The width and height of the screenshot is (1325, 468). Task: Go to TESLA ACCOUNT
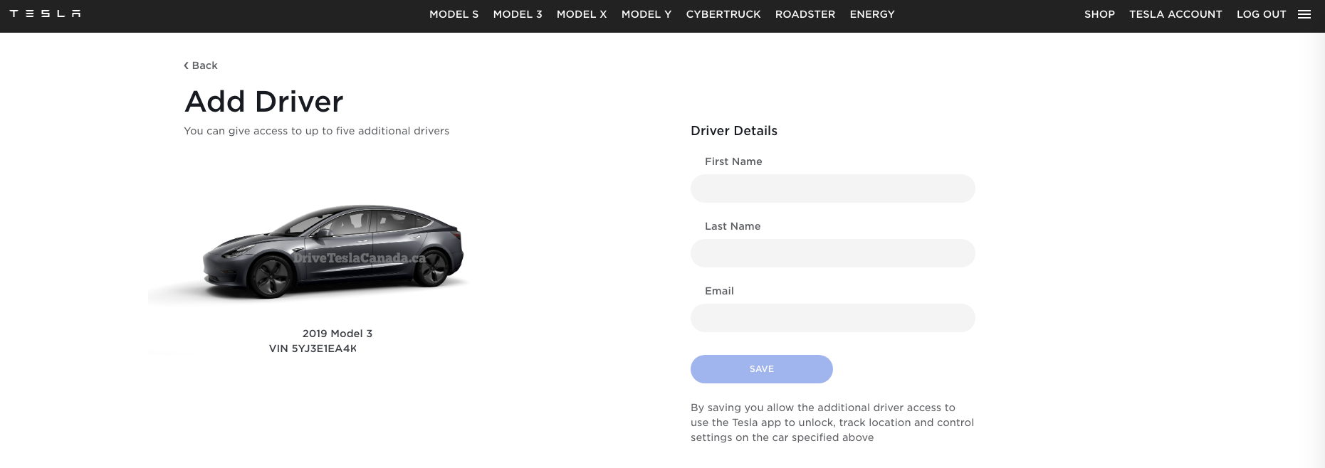(1175, 14)
